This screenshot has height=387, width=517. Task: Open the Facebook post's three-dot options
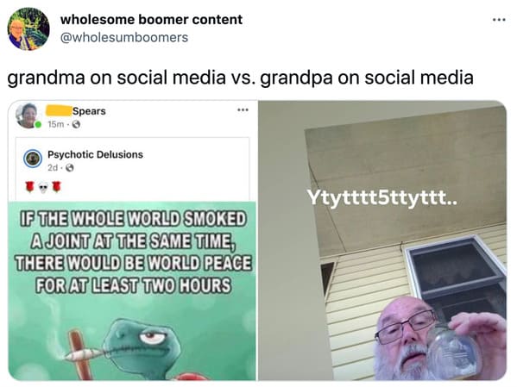click(243, 109)
